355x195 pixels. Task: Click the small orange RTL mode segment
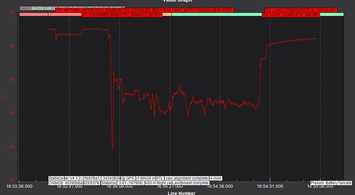tap(167, 14)
